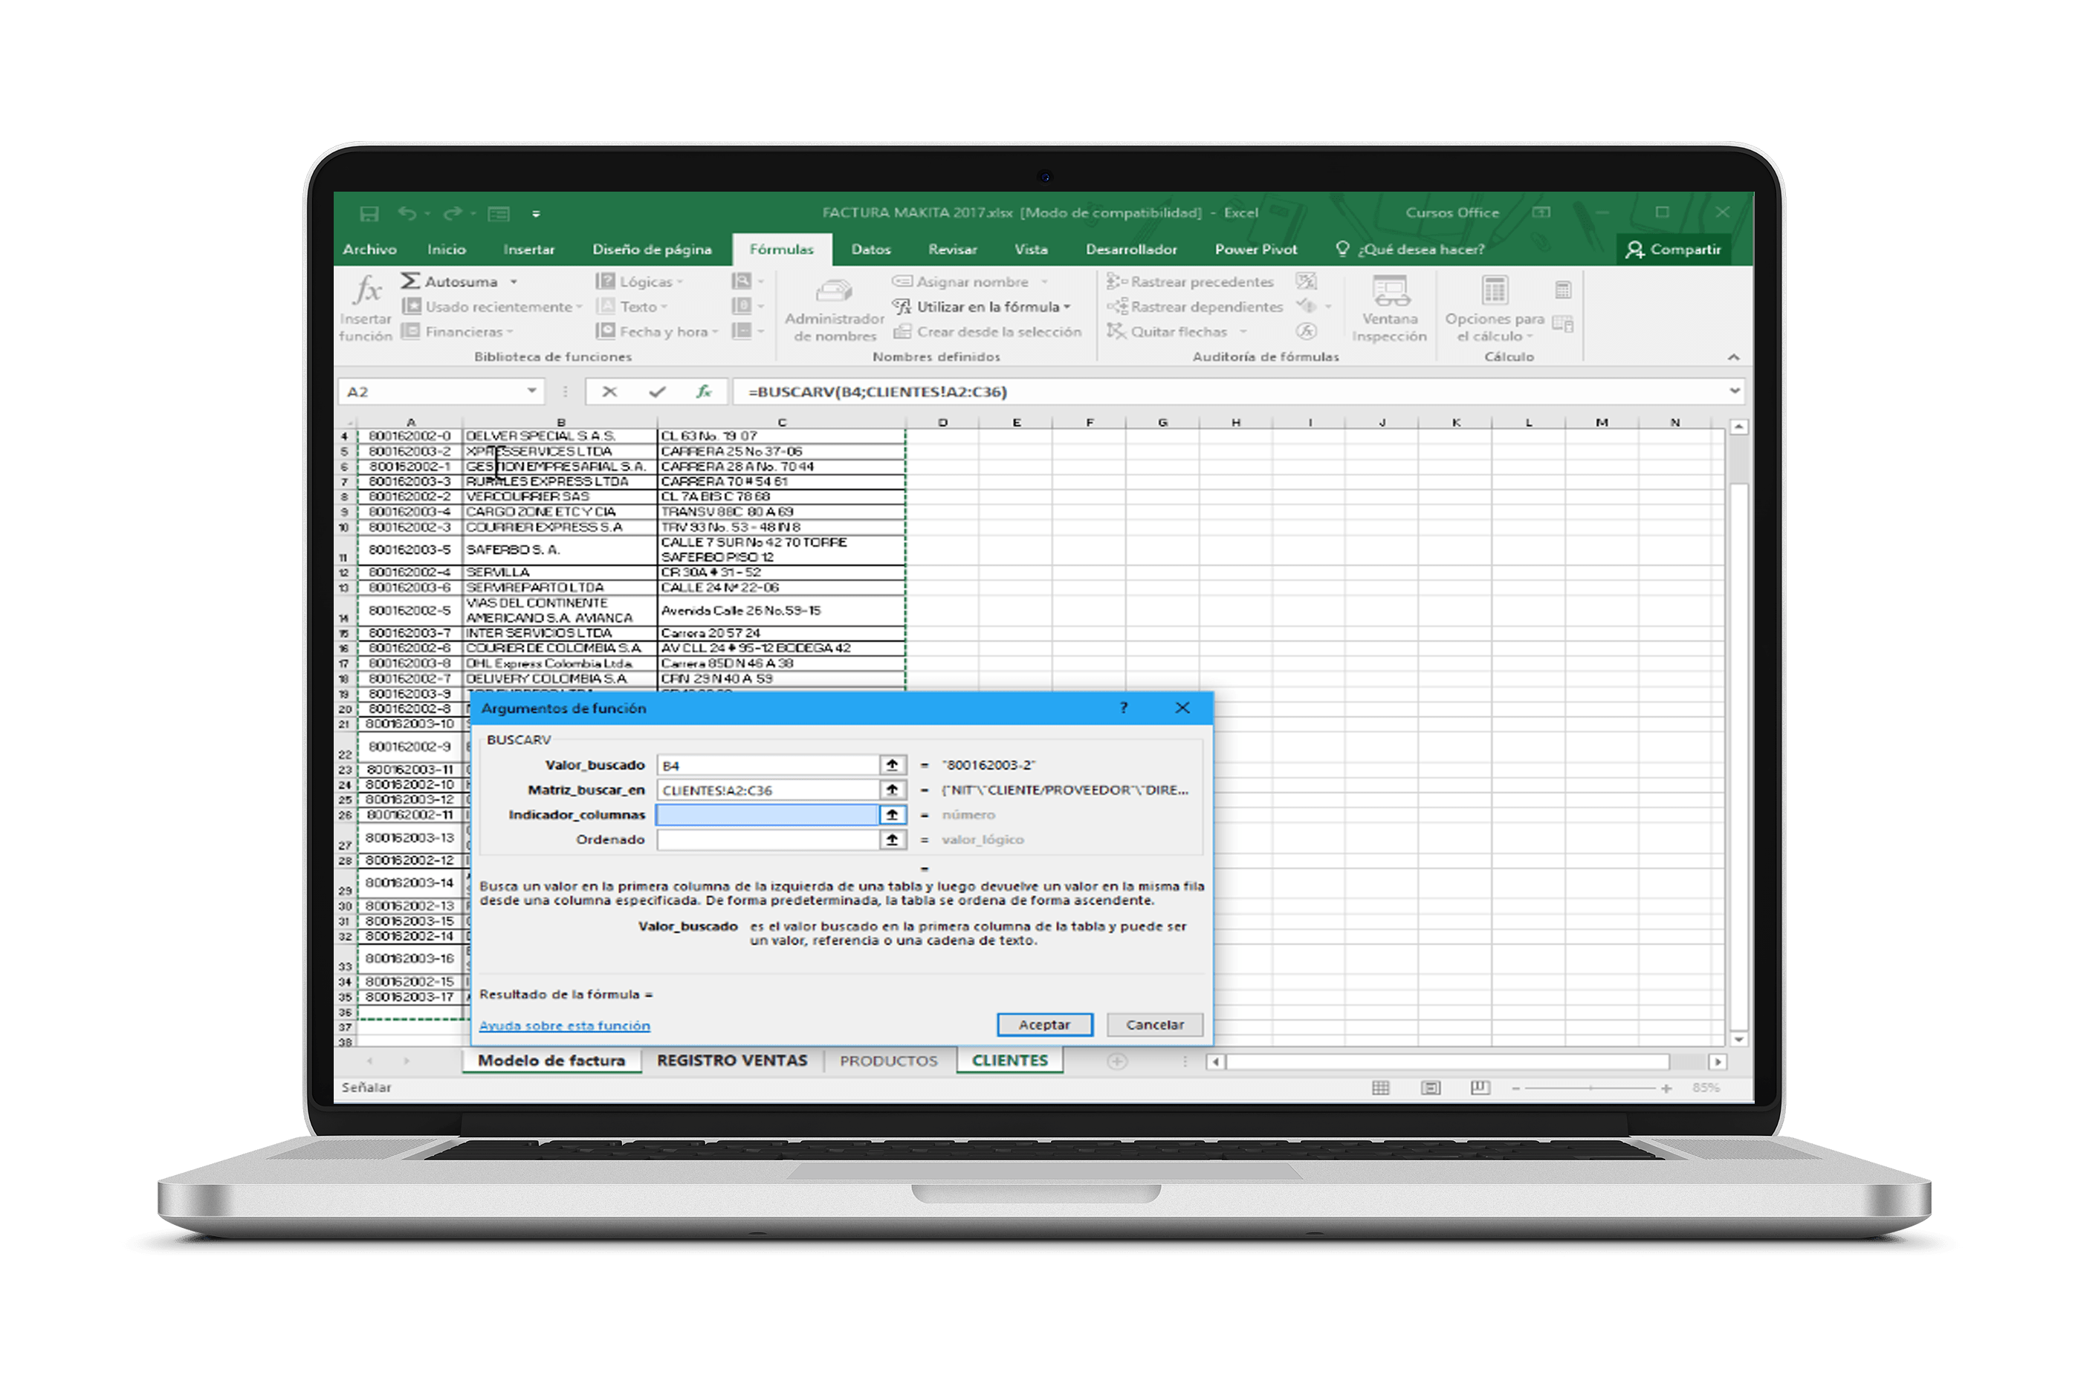Open the Quitar flechas dropdown arrow
The height and width of the screenshot is (1398, 2081).
(x=1243, y=331)
